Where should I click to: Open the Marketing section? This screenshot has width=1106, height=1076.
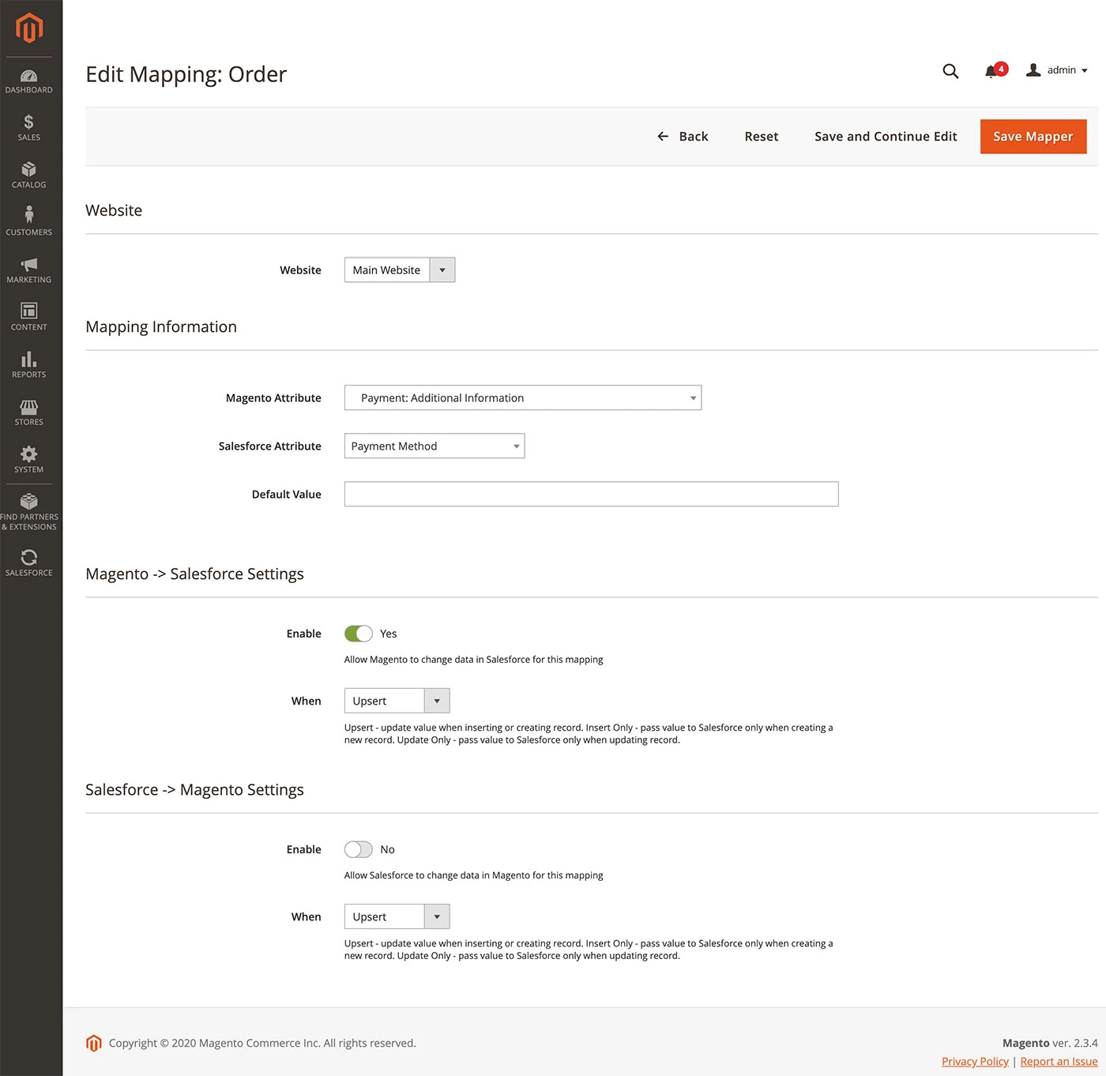coord(29,269)
